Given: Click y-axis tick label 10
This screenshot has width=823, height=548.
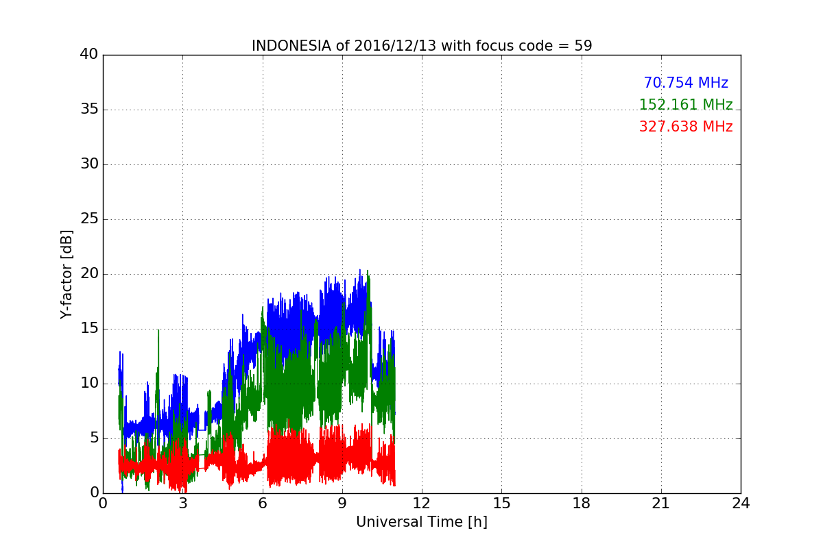Looking at the screenshot, I should (89, 384).
